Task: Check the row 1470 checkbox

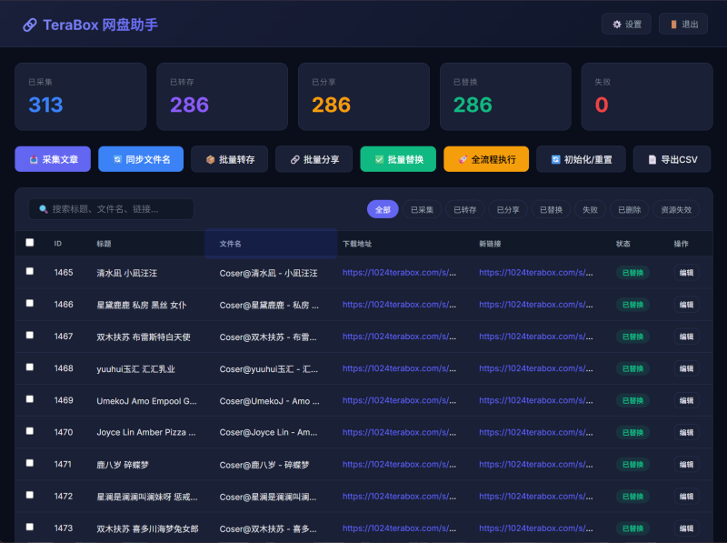Action: [30, 431]
